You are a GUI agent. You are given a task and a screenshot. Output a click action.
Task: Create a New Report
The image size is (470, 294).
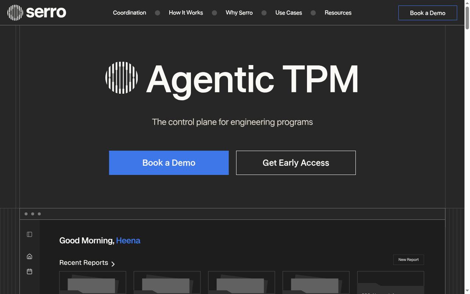[409, 259]
